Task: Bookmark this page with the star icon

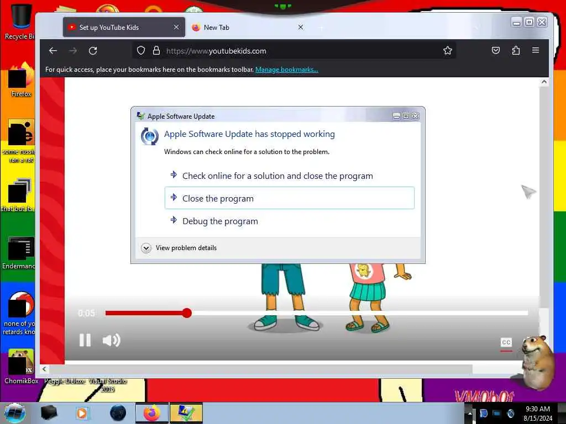Action: pos(448,50)
